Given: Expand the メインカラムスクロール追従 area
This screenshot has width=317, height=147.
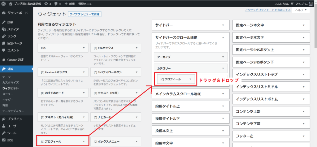Looking at the screenshot, I should coord(223,94).
